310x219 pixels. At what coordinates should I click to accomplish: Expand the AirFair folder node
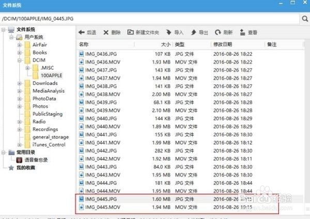[x=20, y=45]
